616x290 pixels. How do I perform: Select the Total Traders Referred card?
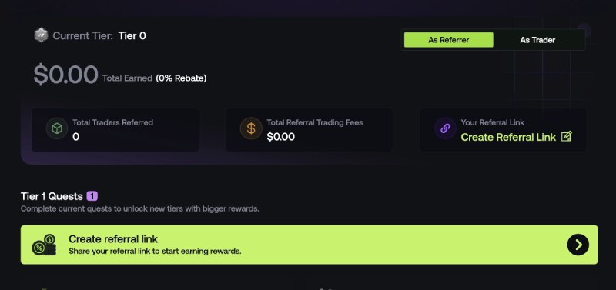pos(115,130)
